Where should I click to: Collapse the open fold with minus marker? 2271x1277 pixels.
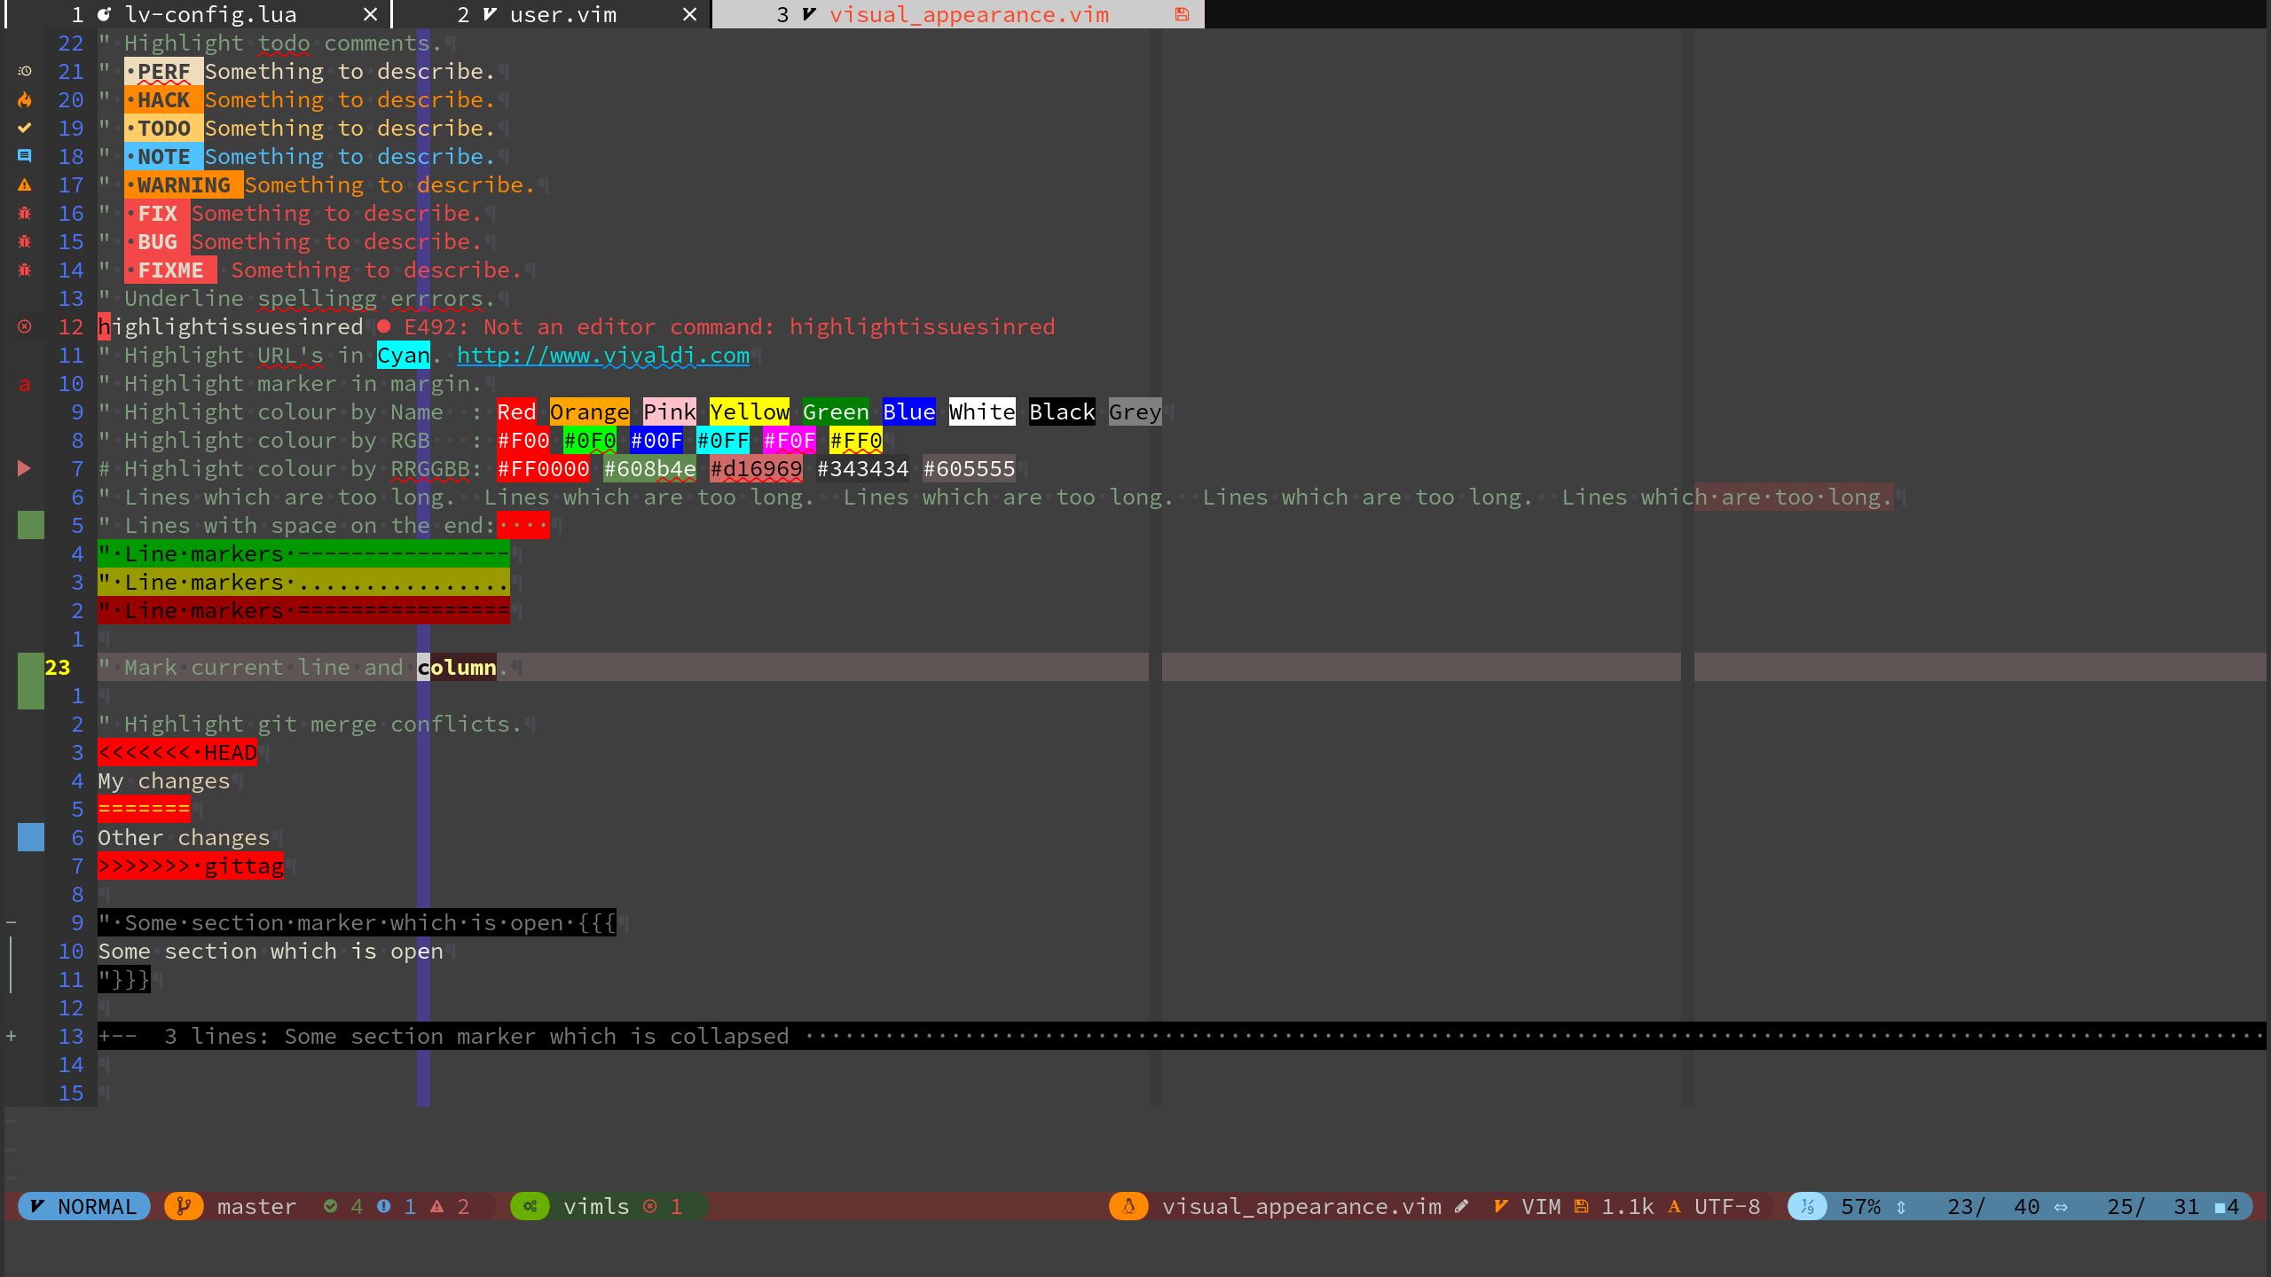(12, 923)
